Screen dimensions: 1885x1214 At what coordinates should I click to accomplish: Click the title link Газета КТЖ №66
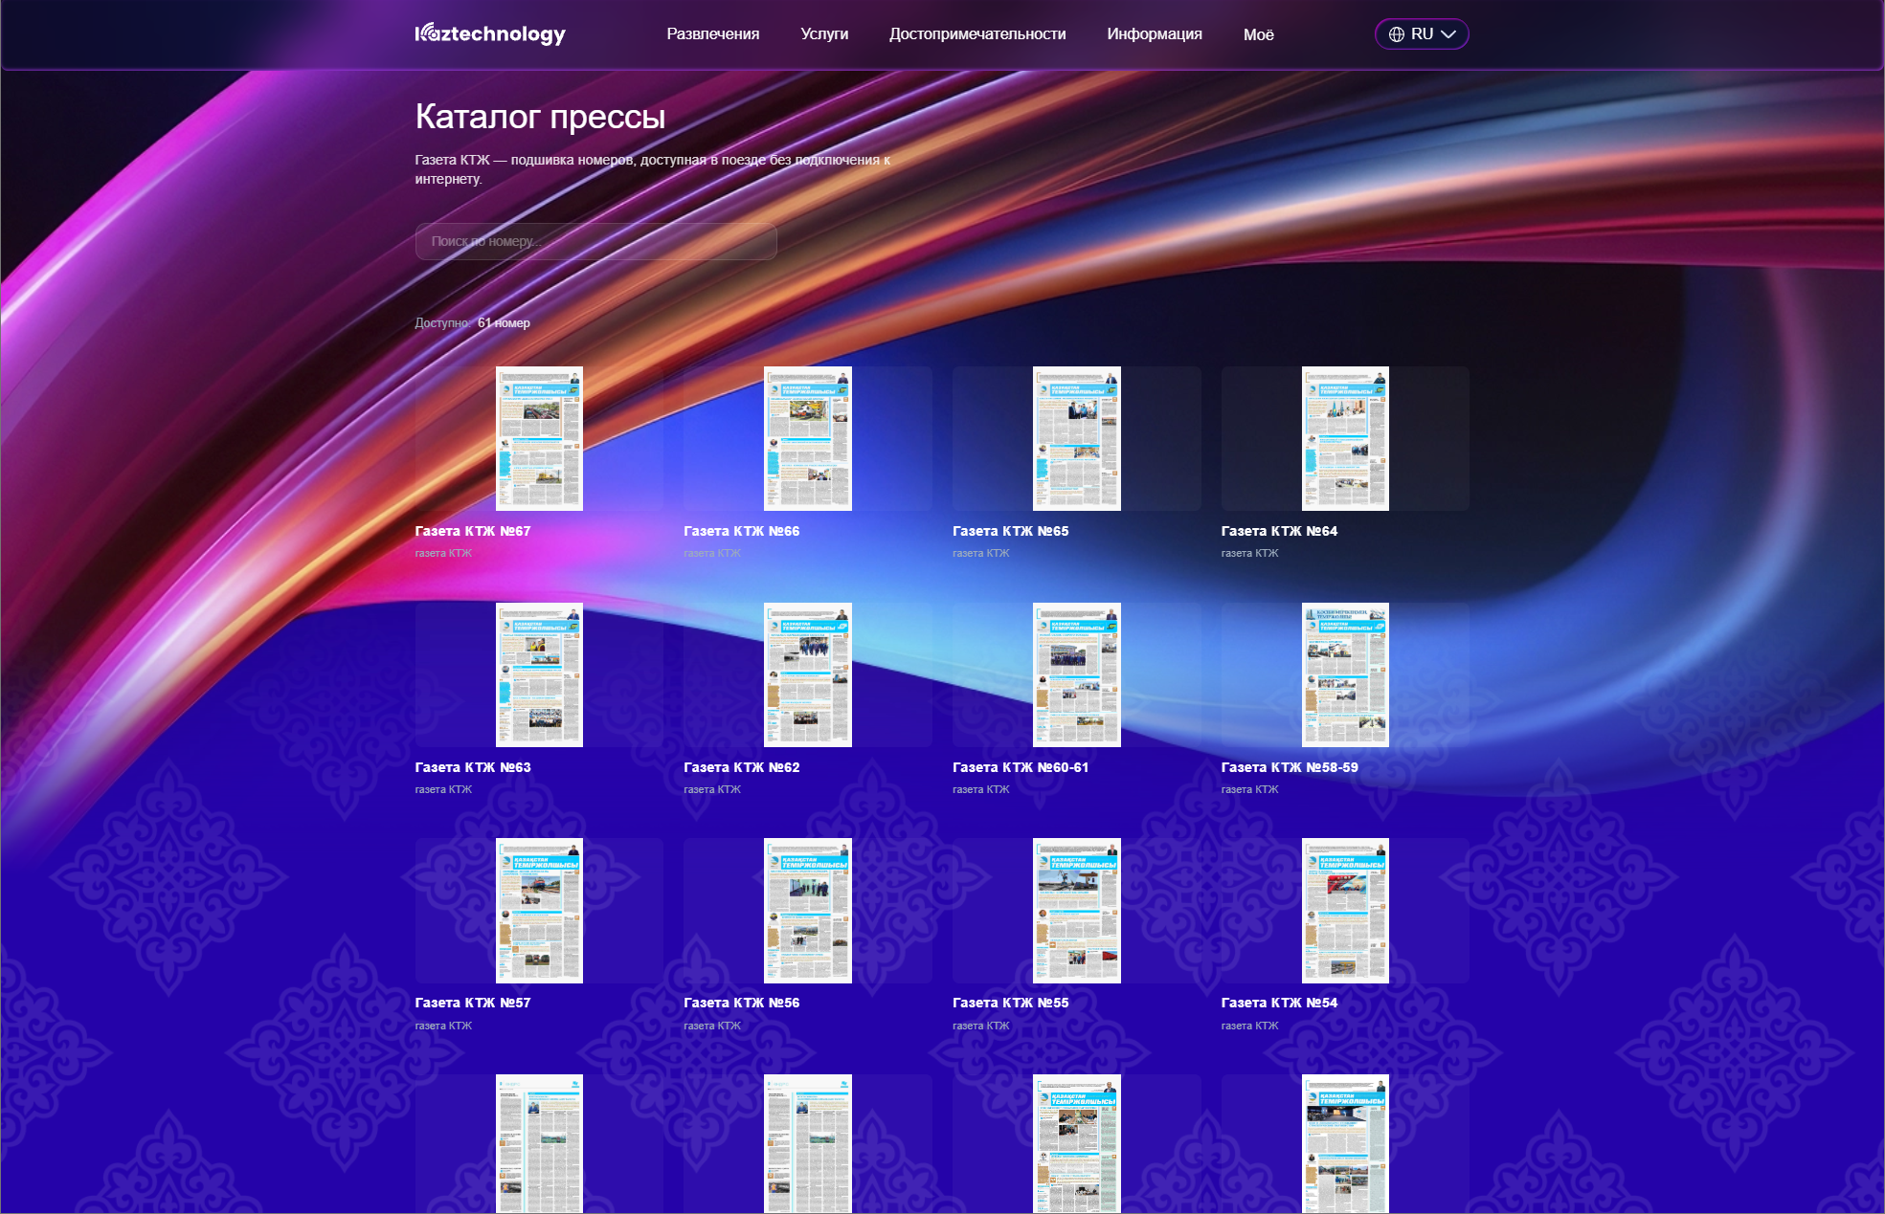(x=742, y=531)
